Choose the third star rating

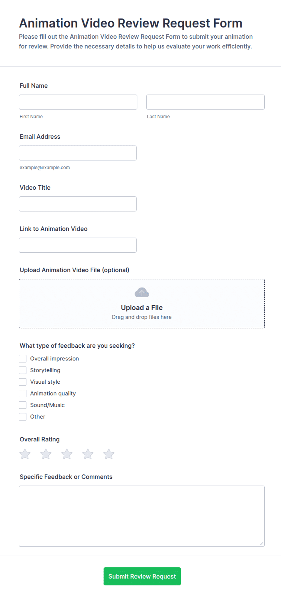click(x=67, y=454)
